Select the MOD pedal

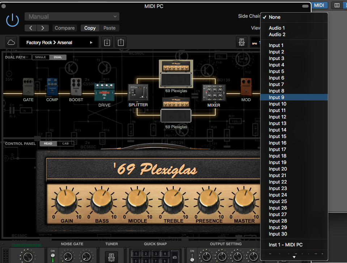coord(246,87)
